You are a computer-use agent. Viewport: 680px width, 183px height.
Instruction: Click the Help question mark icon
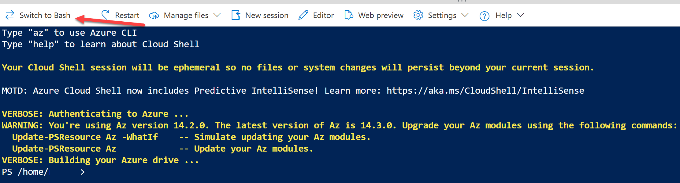[x=485, y=15]
